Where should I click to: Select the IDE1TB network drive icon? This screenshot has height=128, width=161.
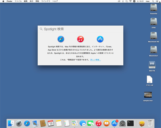[152, 65]
